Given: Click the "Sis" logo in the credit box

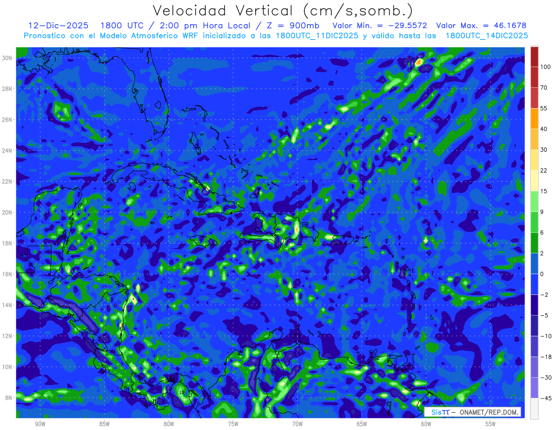Looking at the screenshot, I should point(436,412).
